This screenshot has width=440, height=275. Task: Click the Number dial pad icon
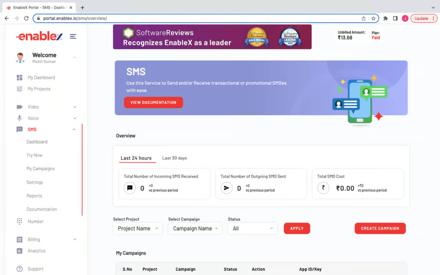tap(20, 221)
